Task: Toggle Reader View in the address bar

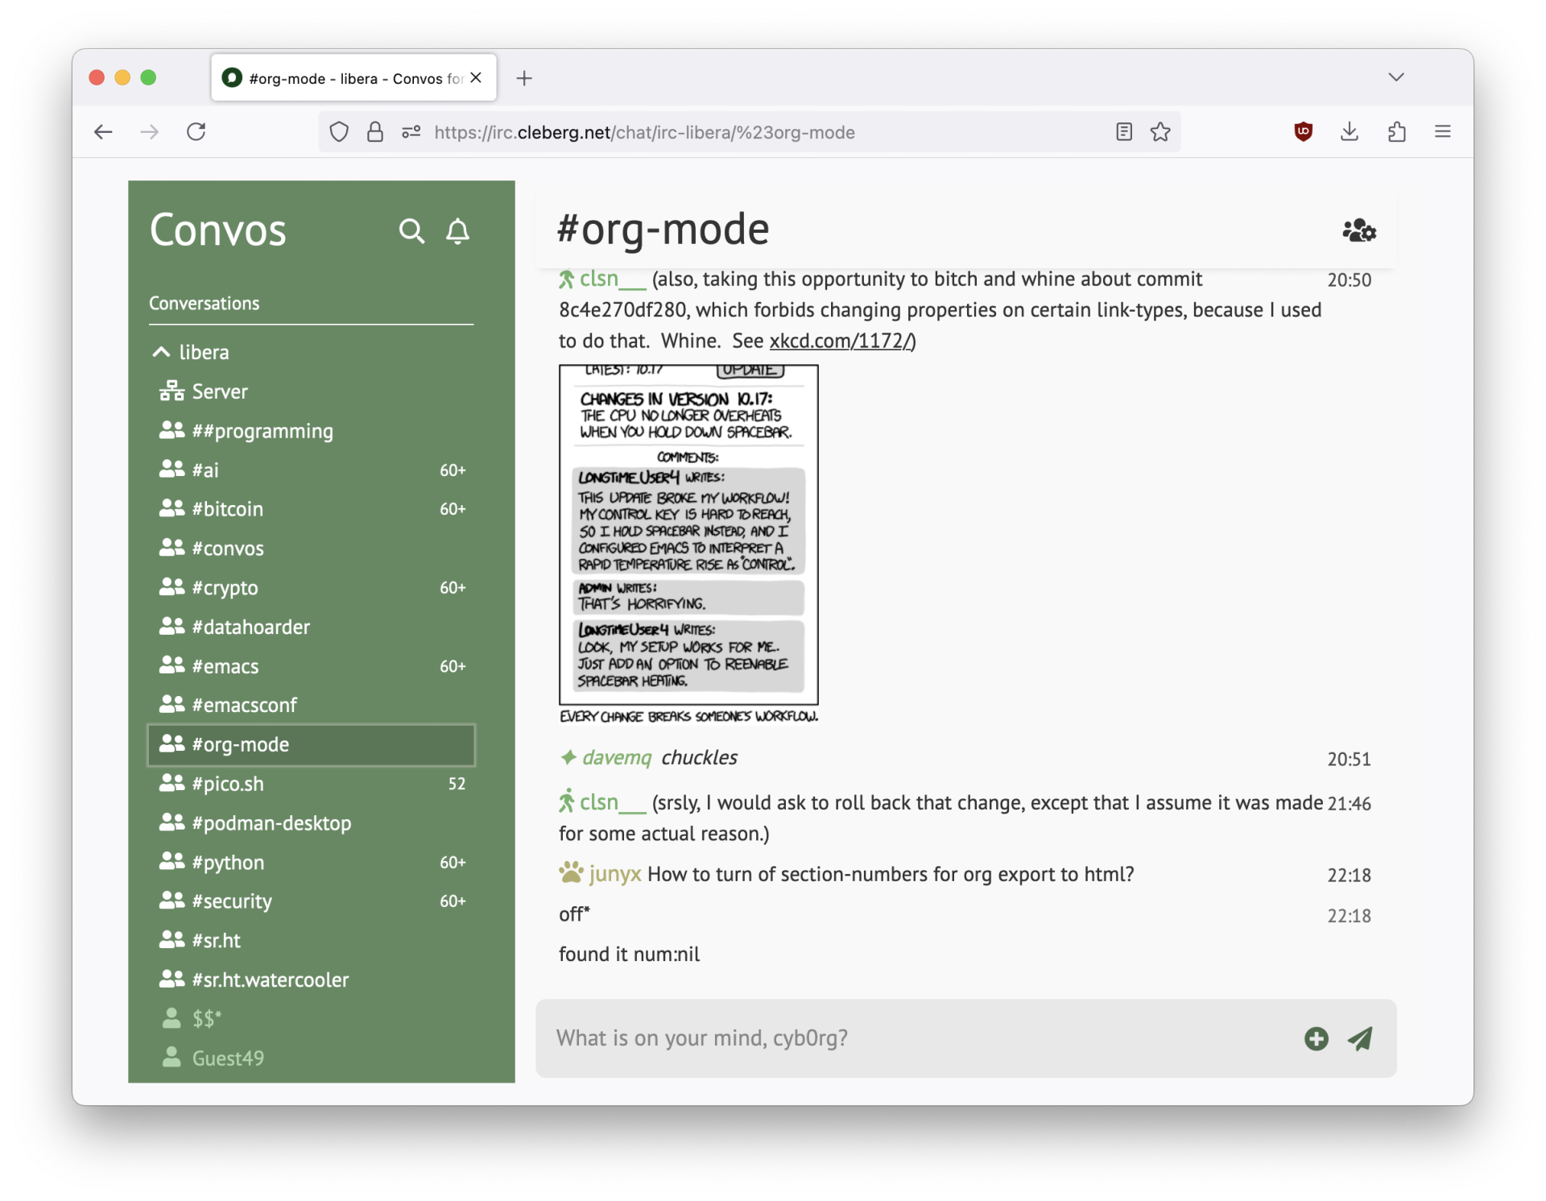Action: tap(1123, 132)
